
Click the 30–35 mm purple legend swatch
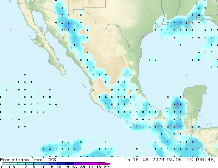click(77, 164)
